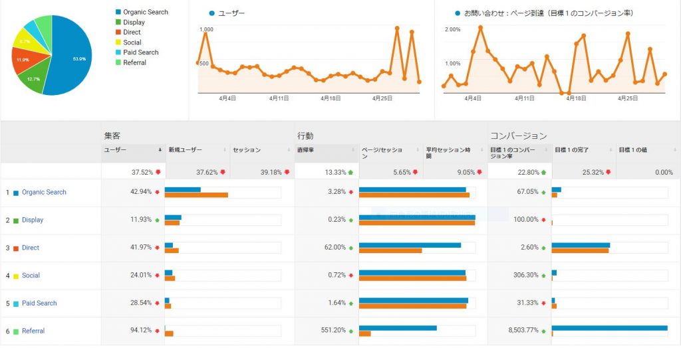Click the green up arrow beside 551.20%
This screenshot has height=348, width=681.
(x=350, y=331)
